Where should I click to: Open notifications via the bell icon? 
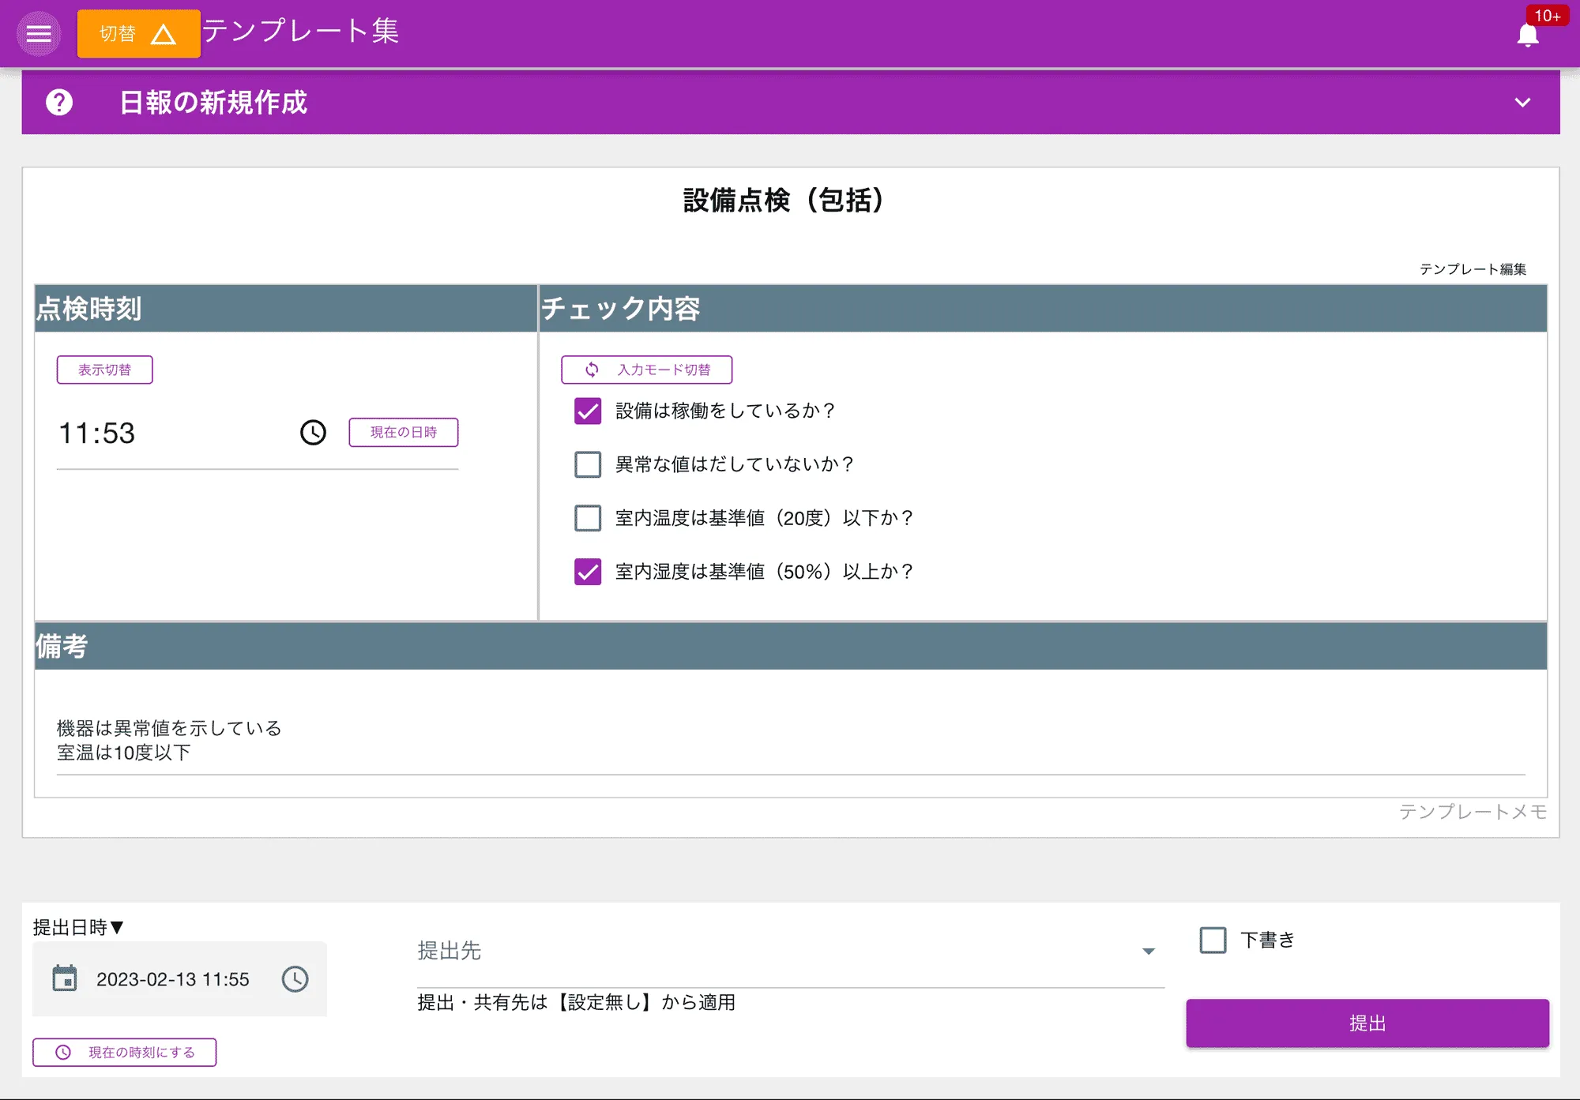point(1528,33)
